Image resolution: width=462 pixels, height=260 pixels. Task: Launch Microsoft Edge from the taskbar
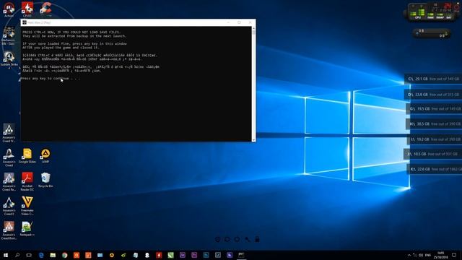point(41,255)
